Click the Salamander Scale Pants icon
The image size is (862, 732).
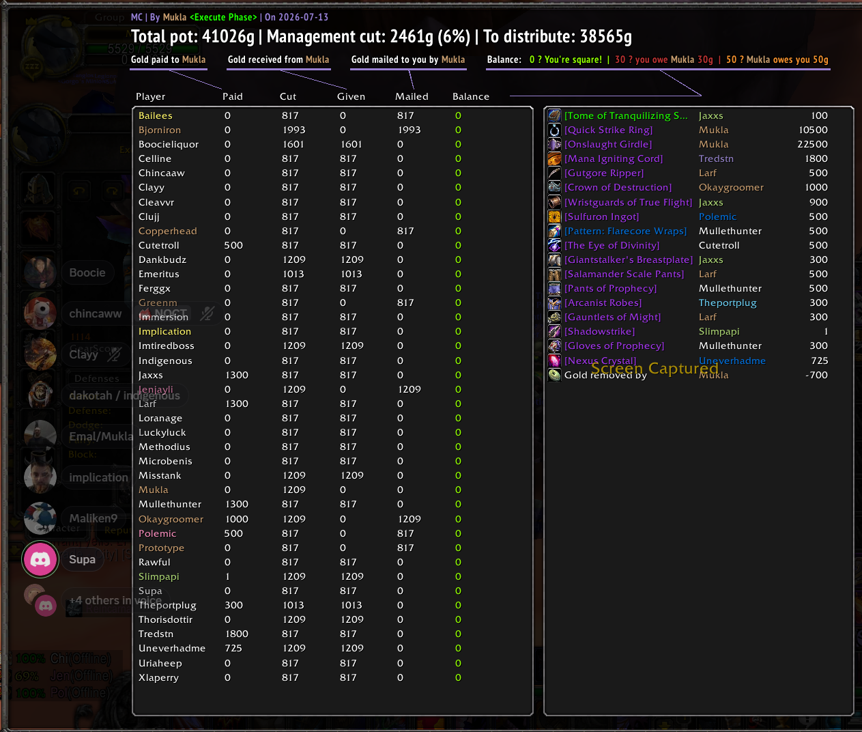[x=554, y=274]
